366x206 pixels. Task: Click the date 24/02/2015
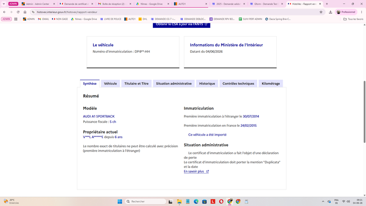click(248, 125)
